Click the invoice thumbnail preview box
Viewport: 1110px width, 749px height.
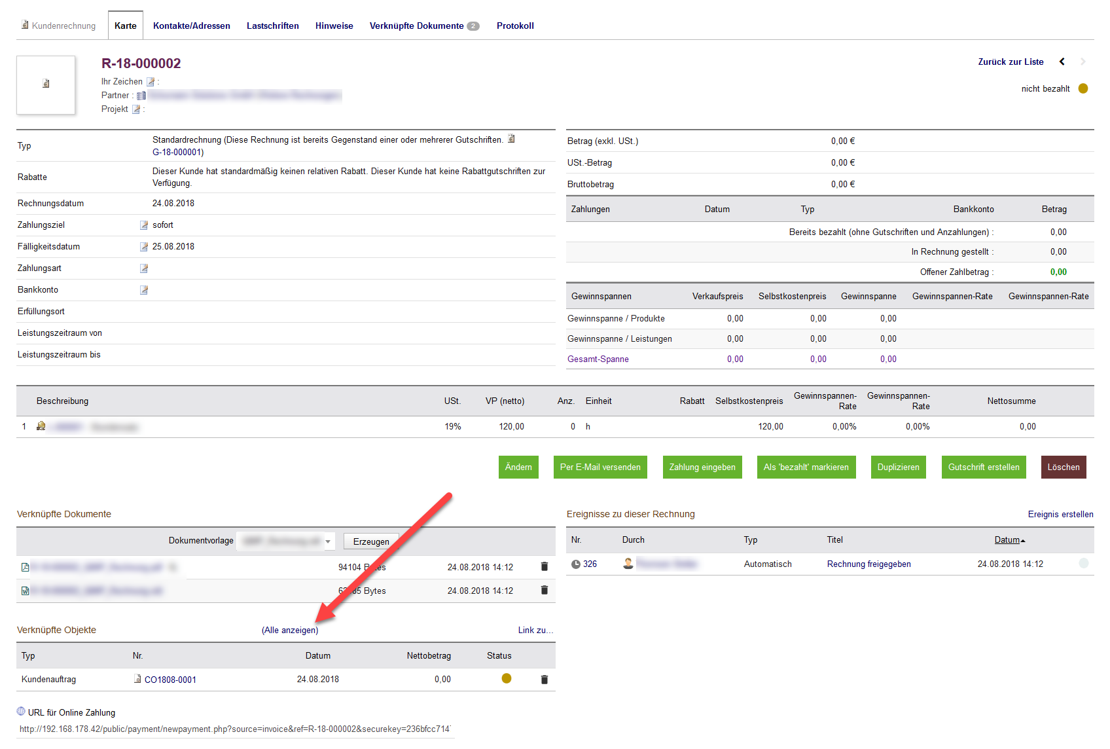coord(46,84)
